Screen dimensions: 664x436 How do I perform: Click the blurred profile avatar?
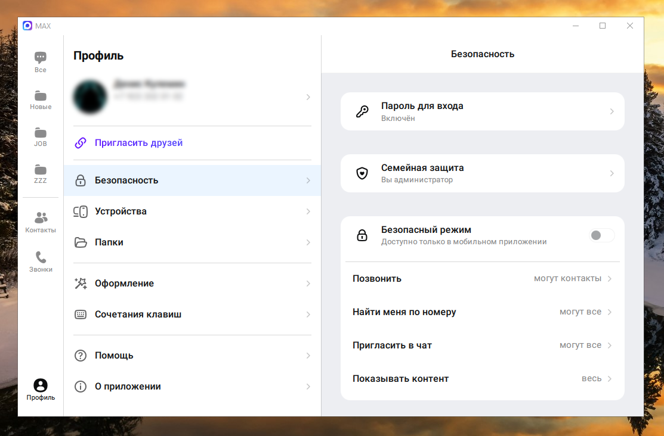[x=90, y=96]
